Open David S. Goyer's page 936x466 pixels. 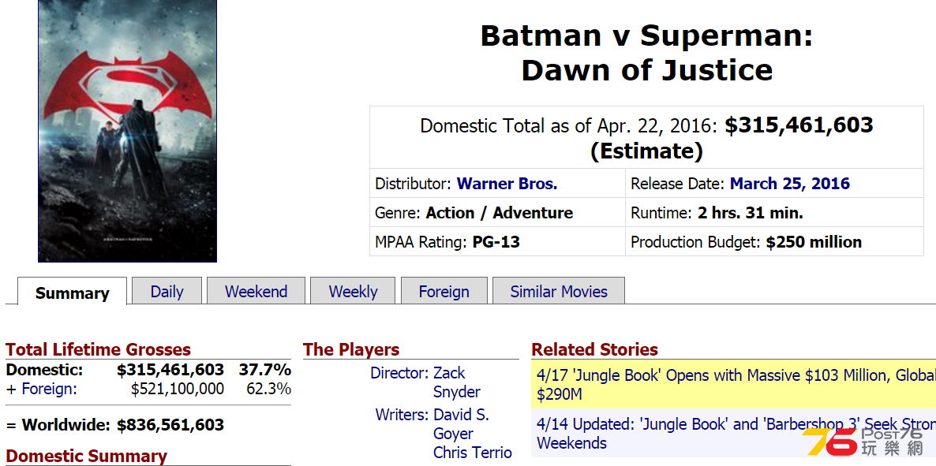pos(461,423)
